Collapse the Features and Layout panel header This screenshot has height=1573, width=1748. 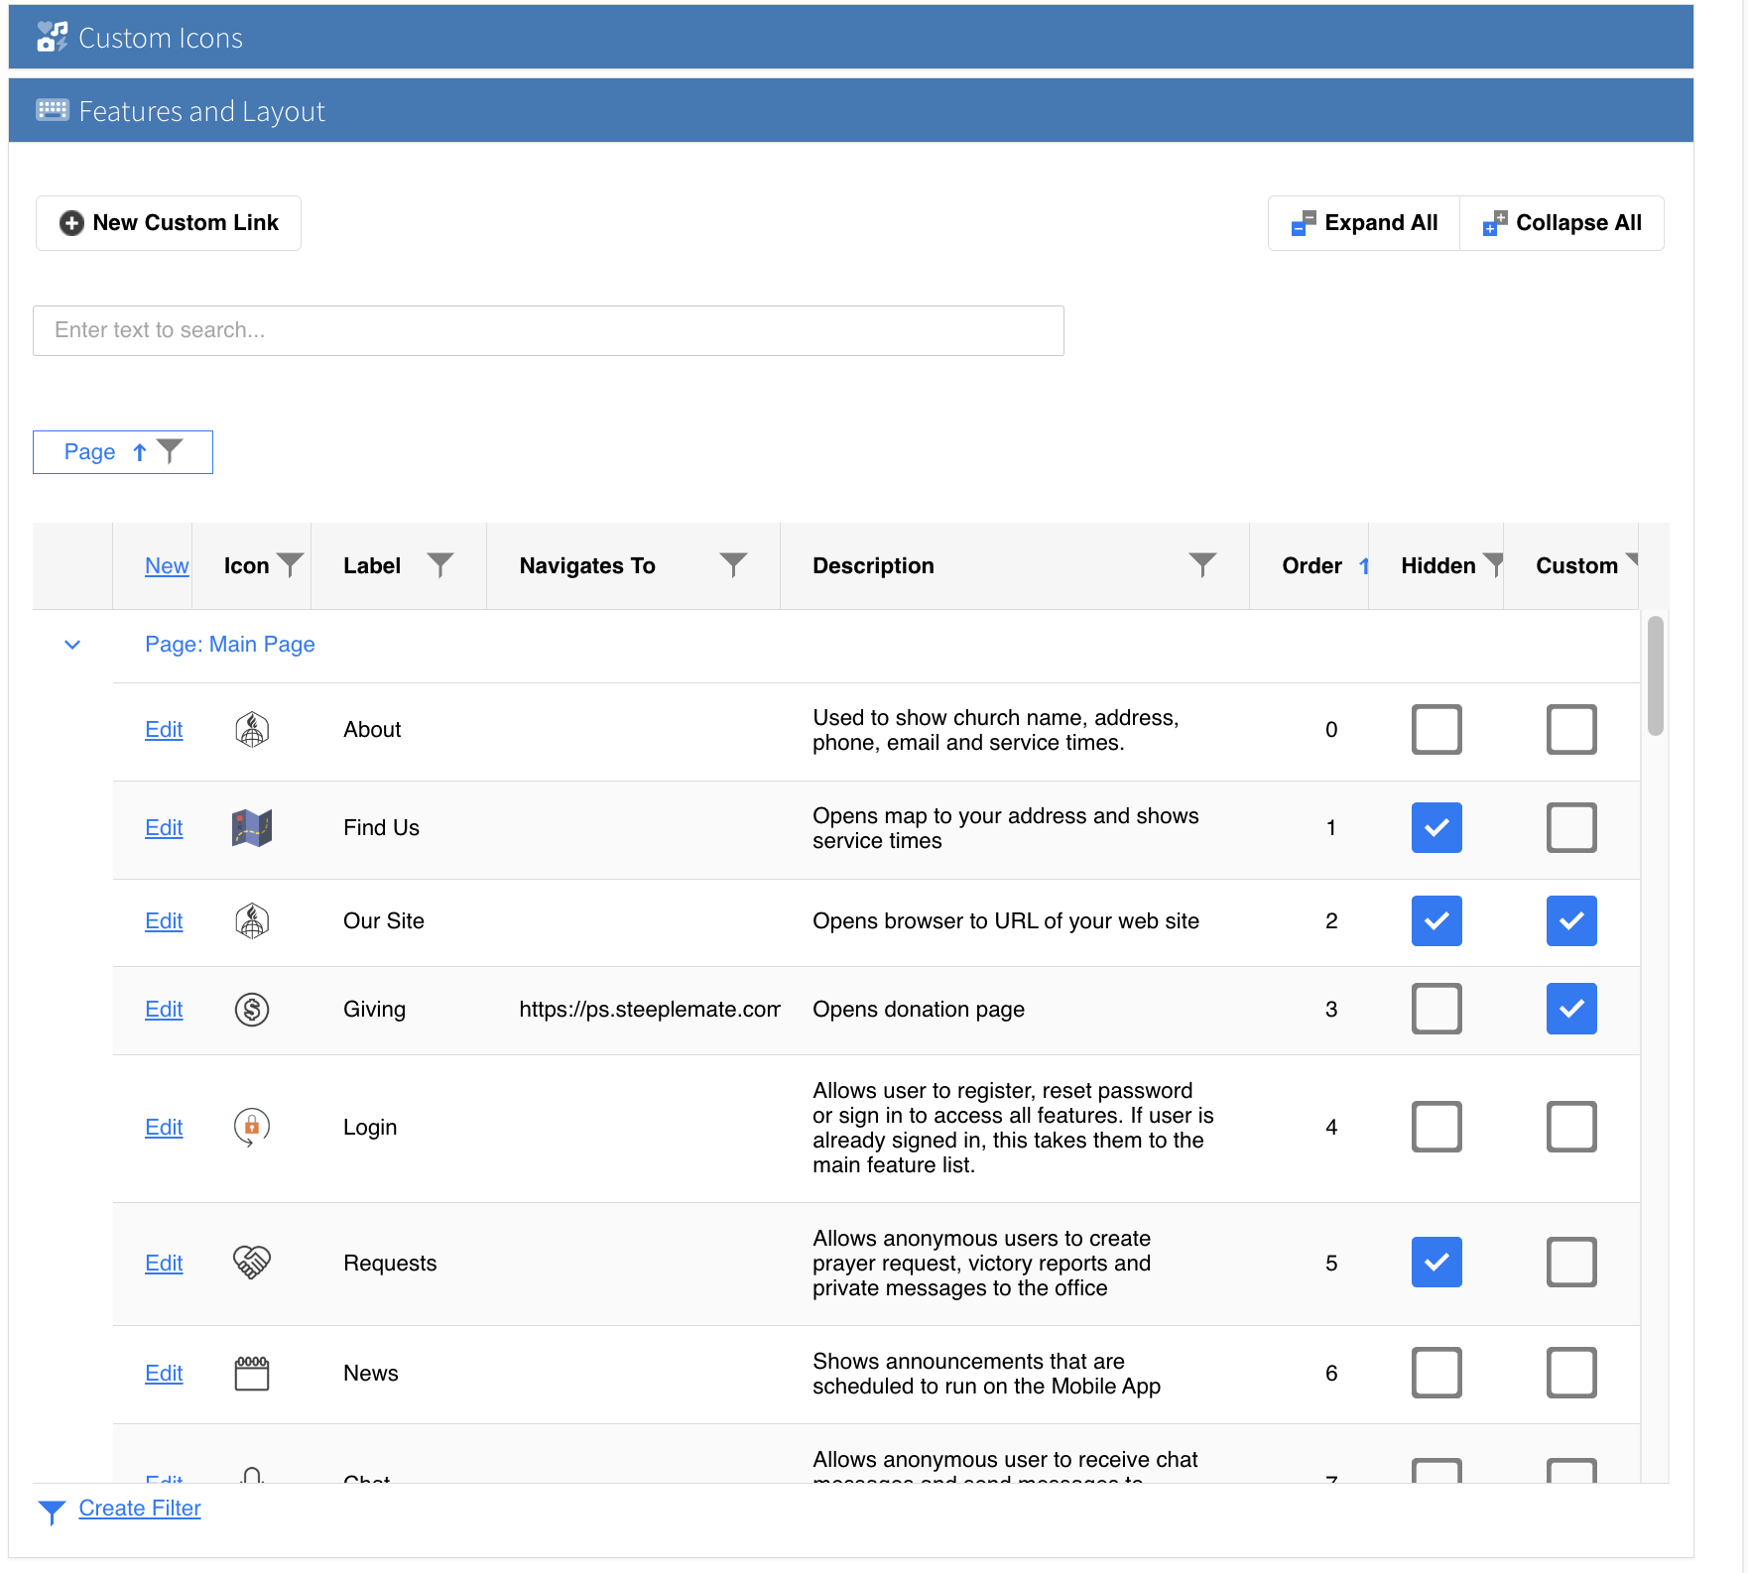click(x=850, y=110)
